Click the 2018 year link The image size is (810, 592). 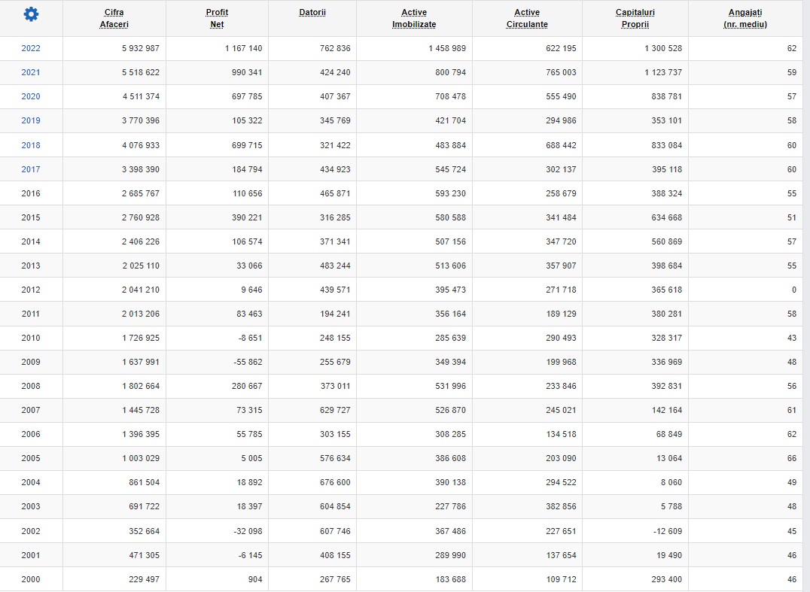click(31, 145)
